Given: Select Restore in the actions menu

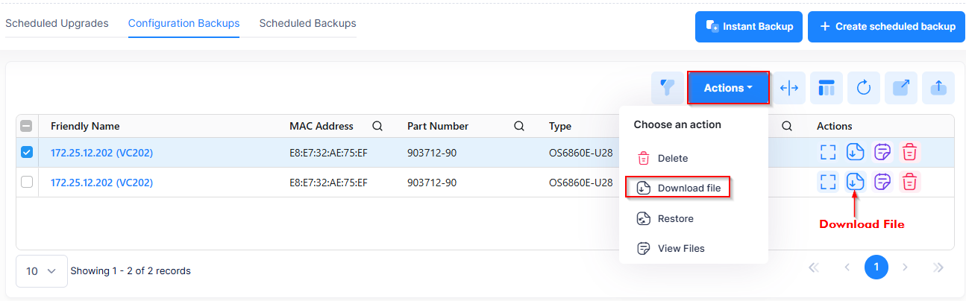Looking at the screenshot, I should [675, 218].
